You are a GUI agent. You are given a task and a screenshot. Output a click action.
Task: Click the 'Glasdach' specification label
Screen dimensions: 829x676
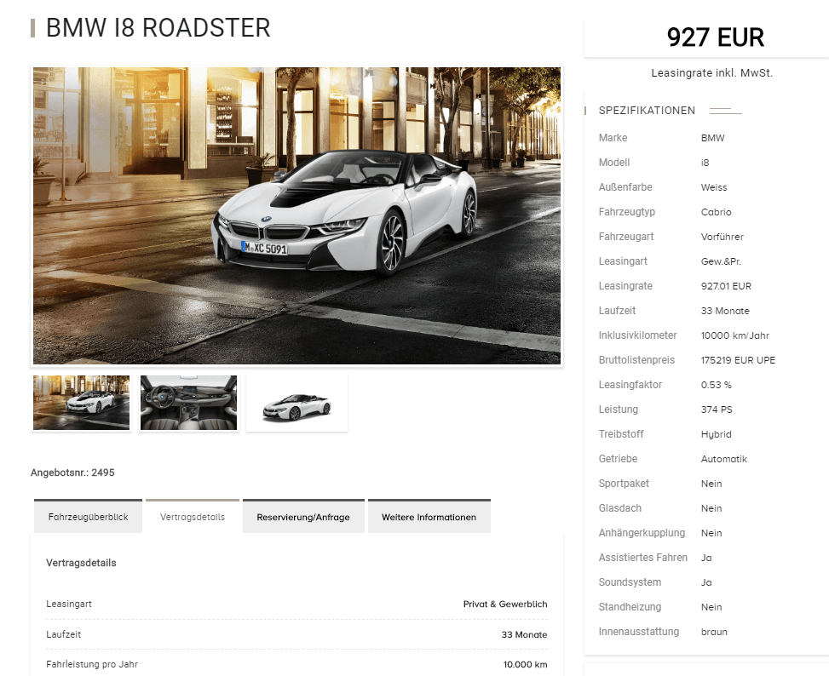pos(620,508)
